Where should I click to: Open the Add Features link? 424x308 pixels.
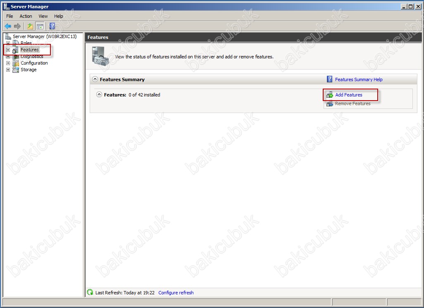pos(348,95)
